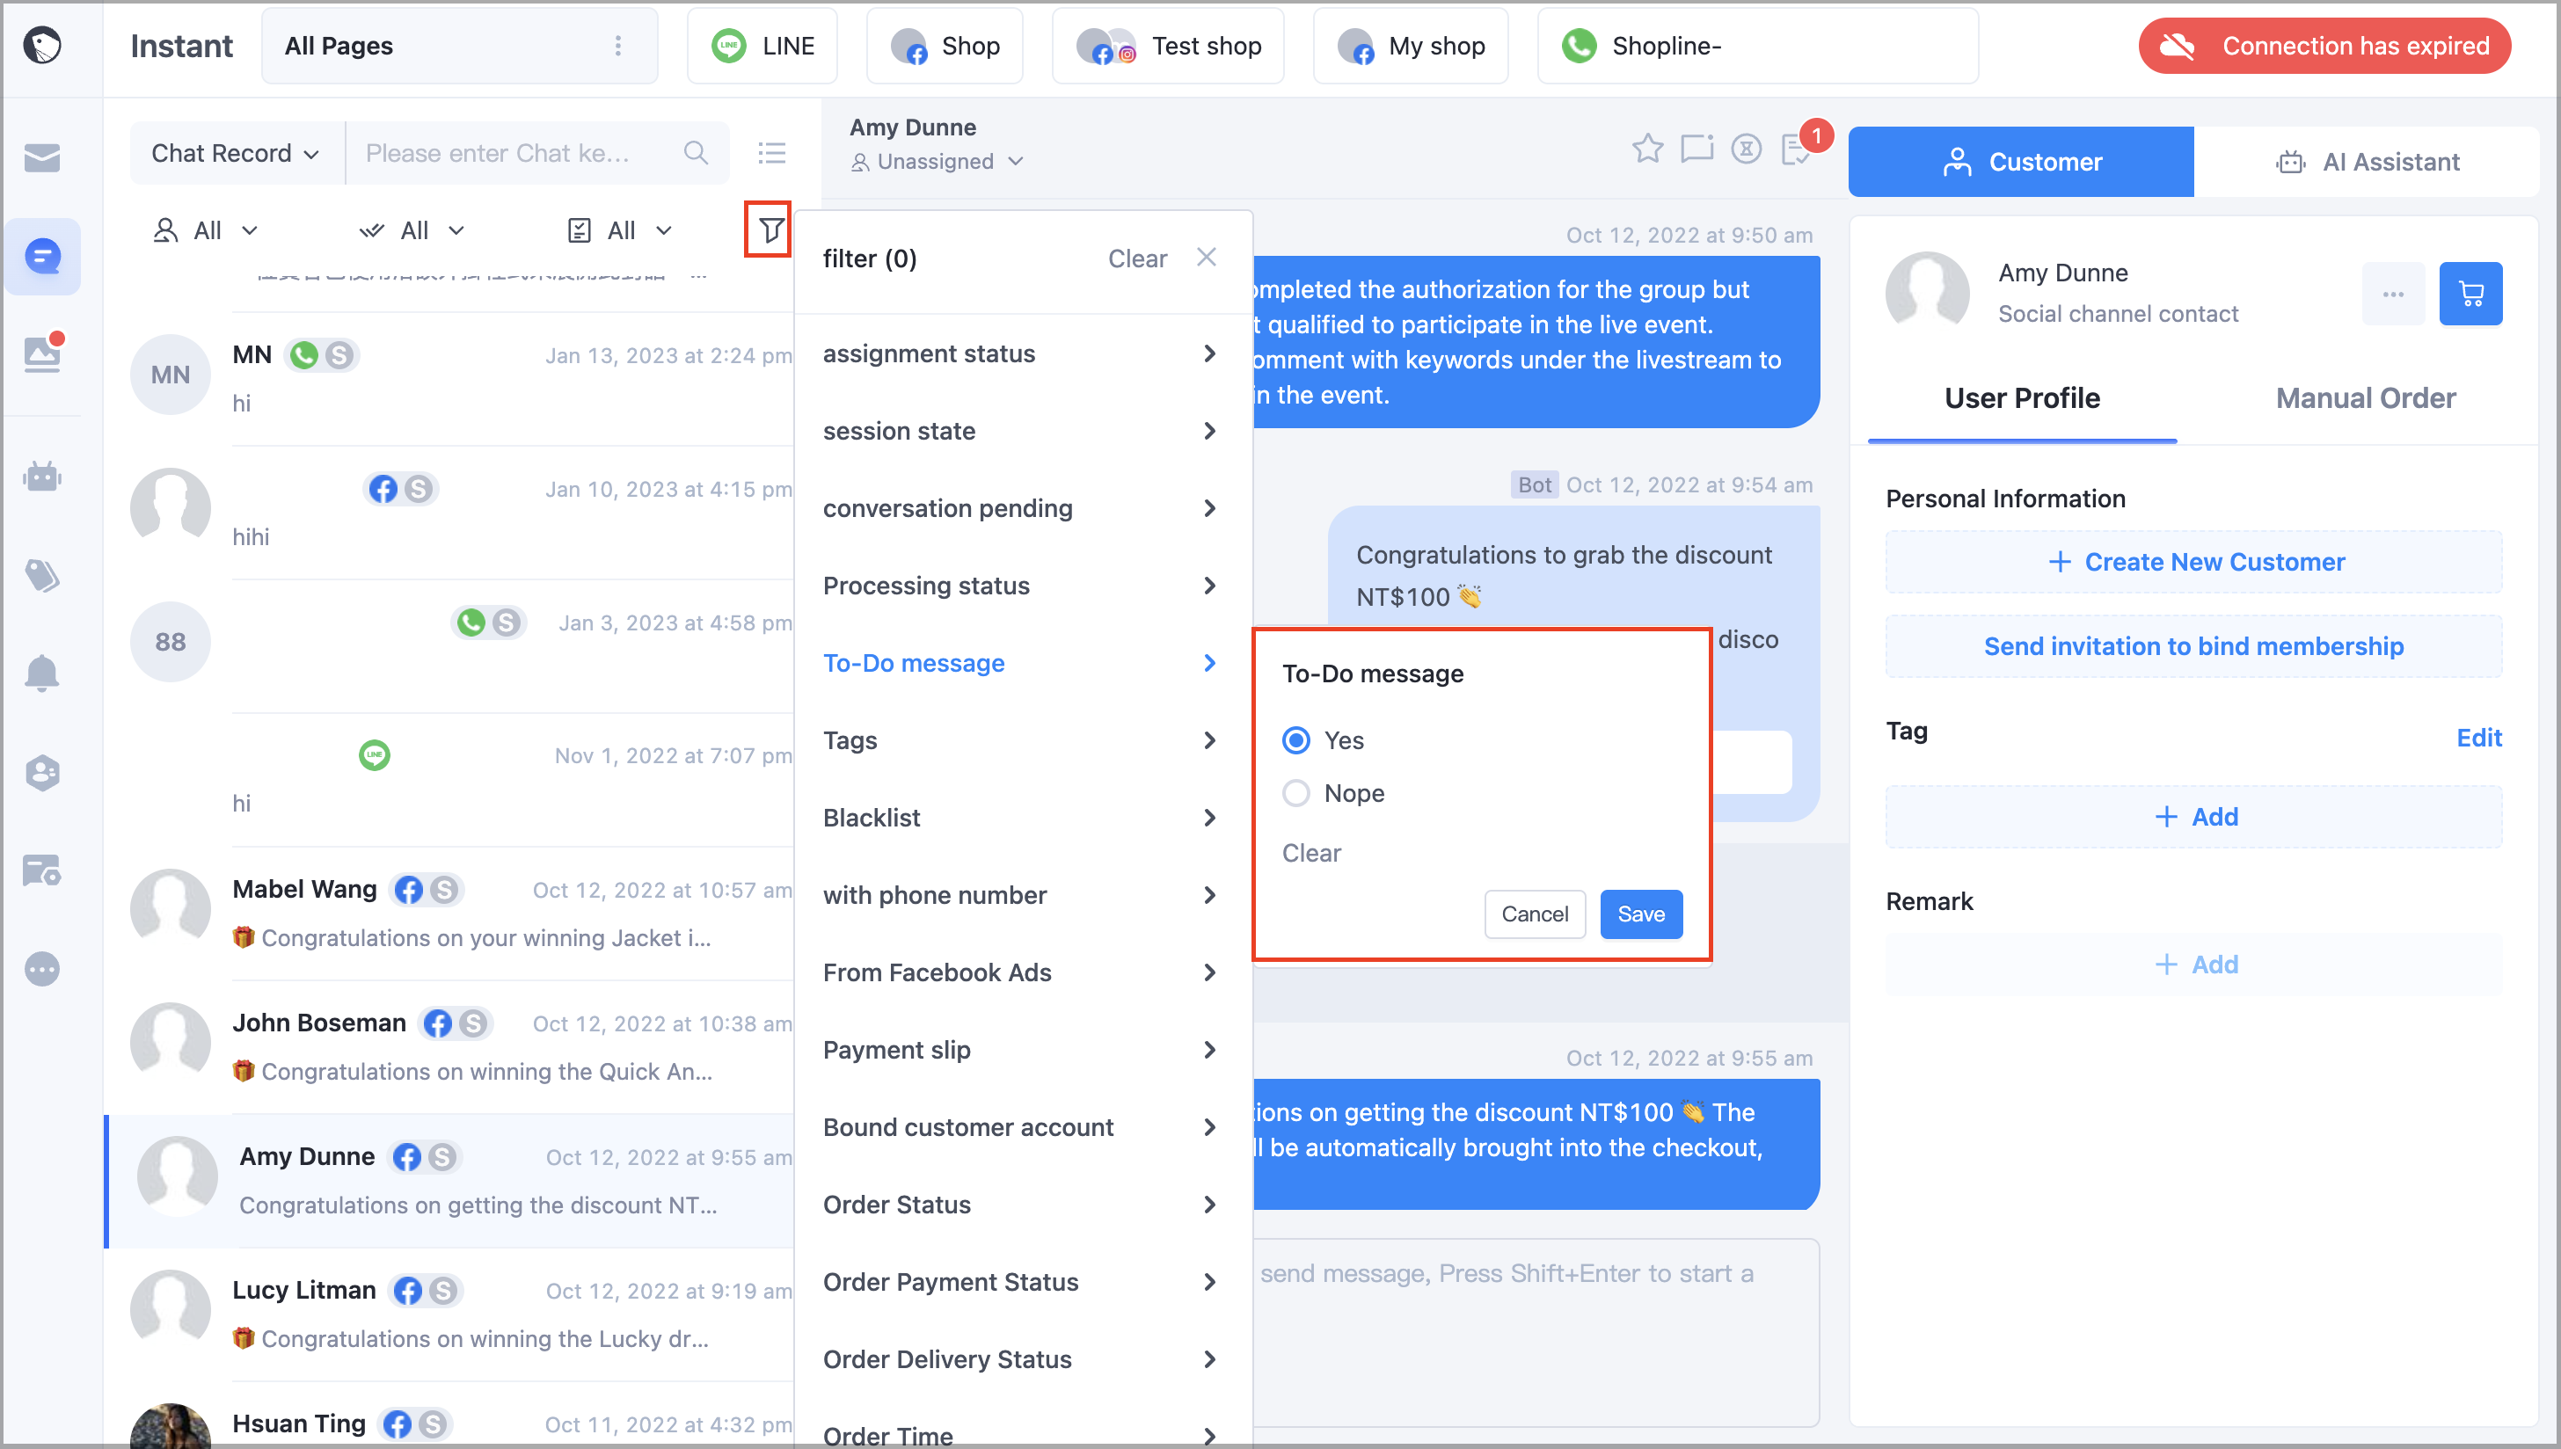Image resolution: width=2561 pixels, height=1449 pixels.
Task: Open the To-Do message filter entry
Action: tap(1021, 663)
